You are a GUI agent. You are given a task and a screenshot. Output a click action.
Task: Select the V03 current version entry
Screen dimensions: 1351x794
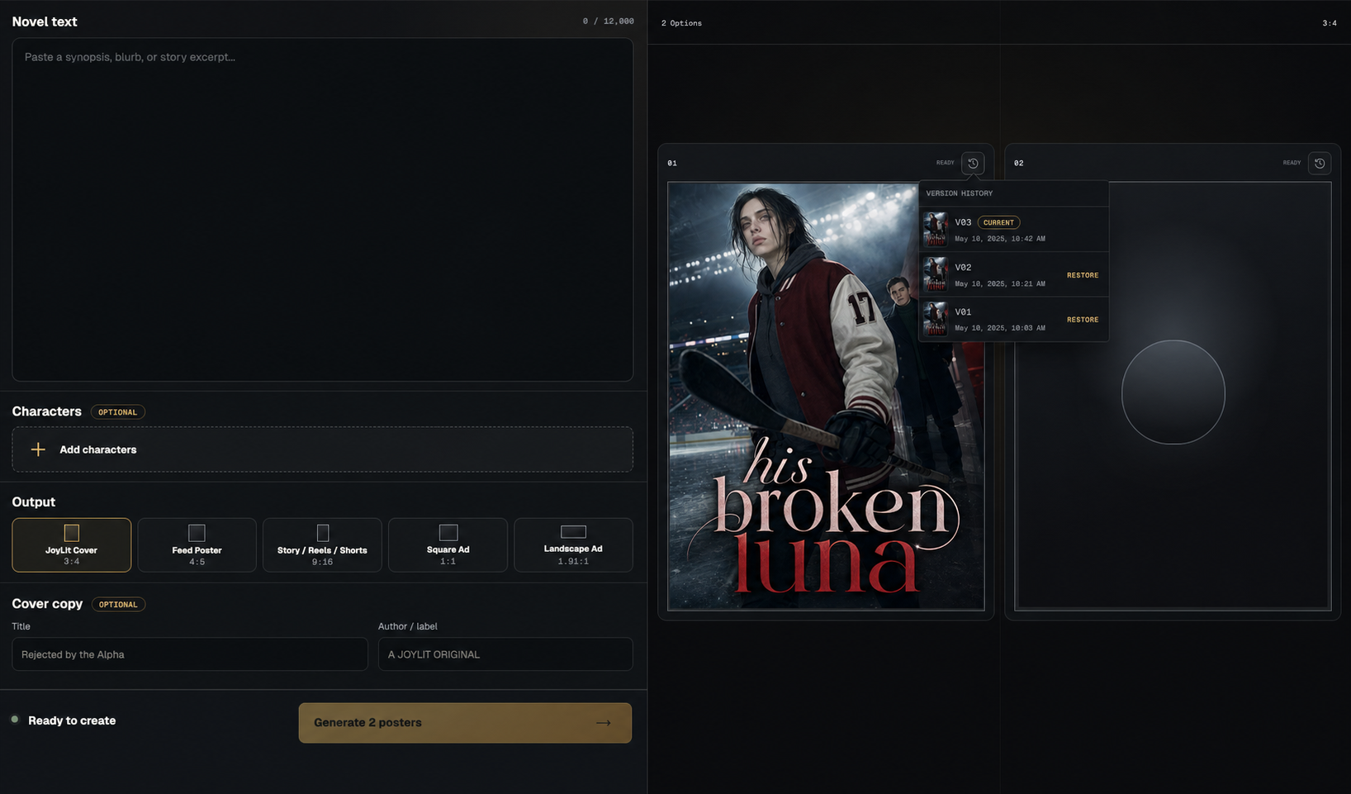[x=1013, y=230]
